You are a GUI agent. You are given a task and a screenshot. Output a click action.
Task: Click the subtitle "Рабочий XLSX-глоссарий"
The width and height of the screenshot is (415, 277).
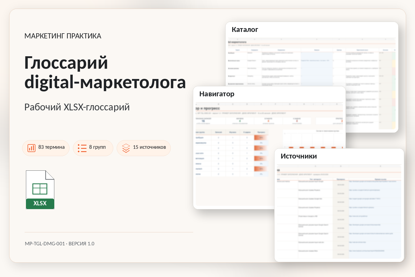77,107
